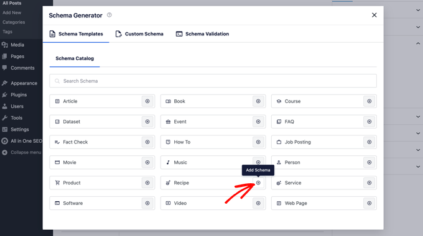The width and height of the screenshot is (423, 236).
Task: Open the Schema Validation tab
Action: point(202,34)
